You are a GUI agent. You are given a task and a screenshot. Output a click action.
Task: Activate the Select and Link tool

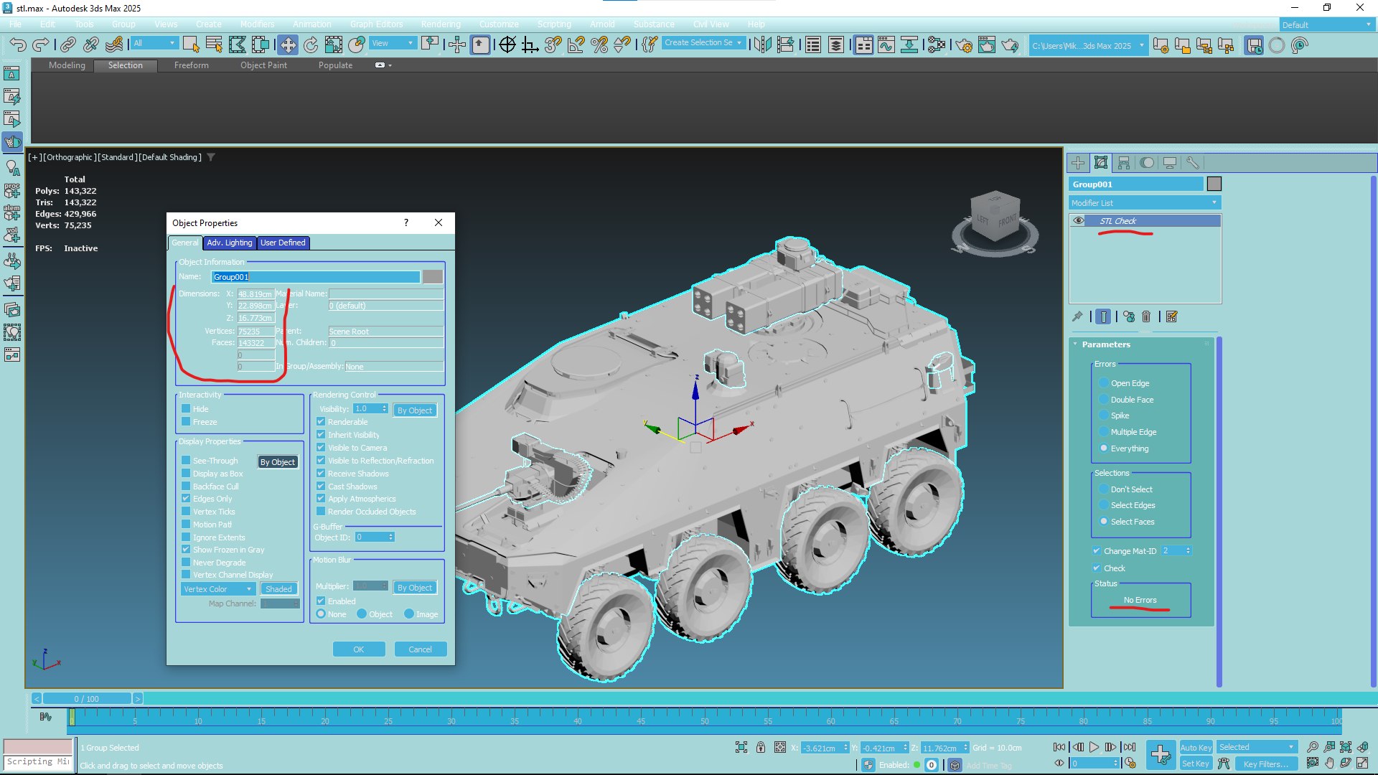(x=67, y=45)
